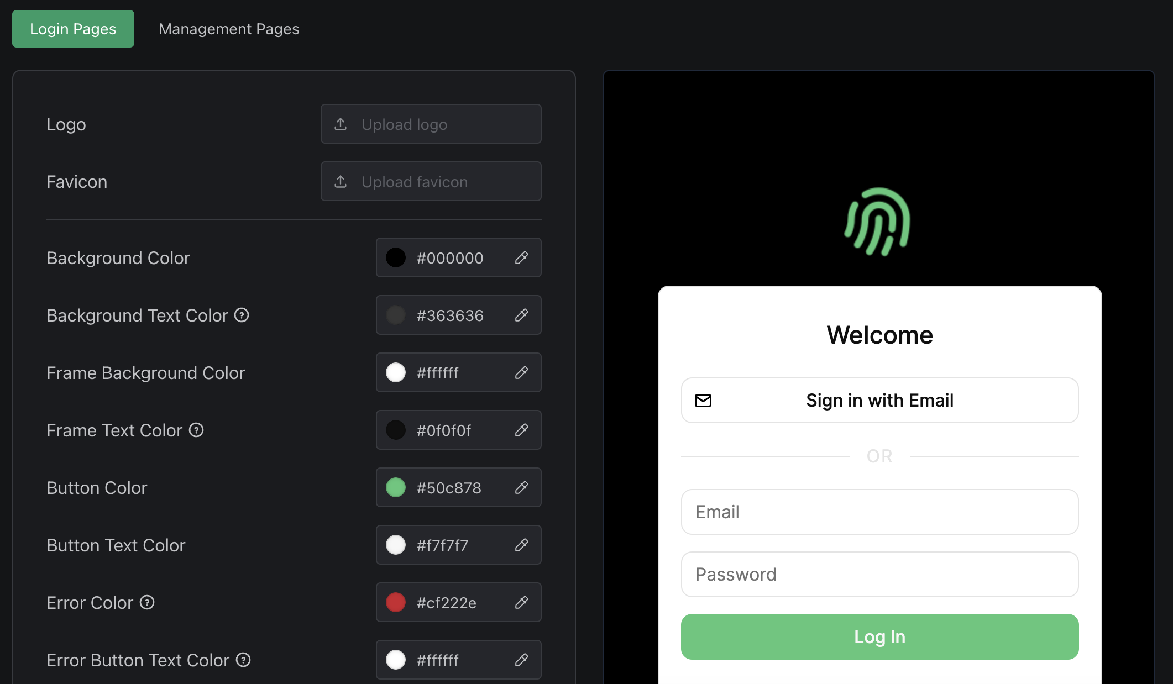The width and height of the screenshot is (1173, 684).
Task: Click the Button Text Color swatch
Action: (x=396, y=545)
